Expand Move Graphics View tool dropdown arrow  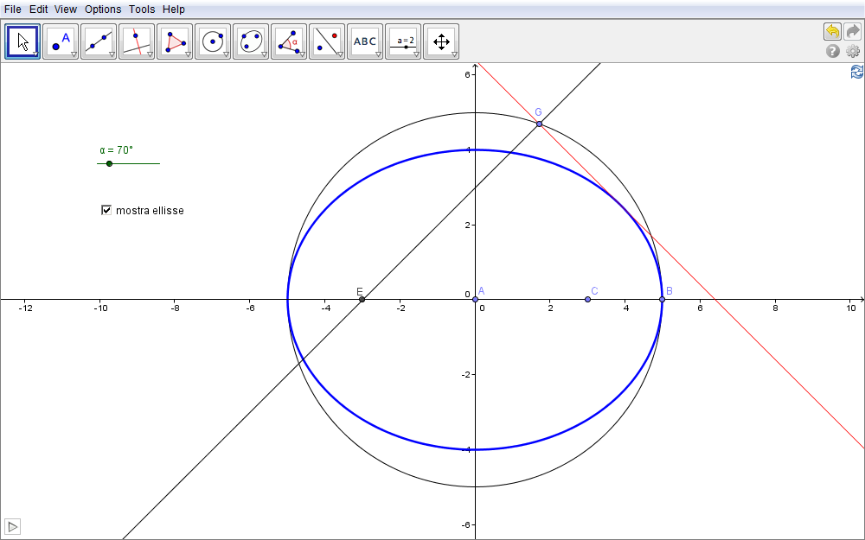[454, 54]
